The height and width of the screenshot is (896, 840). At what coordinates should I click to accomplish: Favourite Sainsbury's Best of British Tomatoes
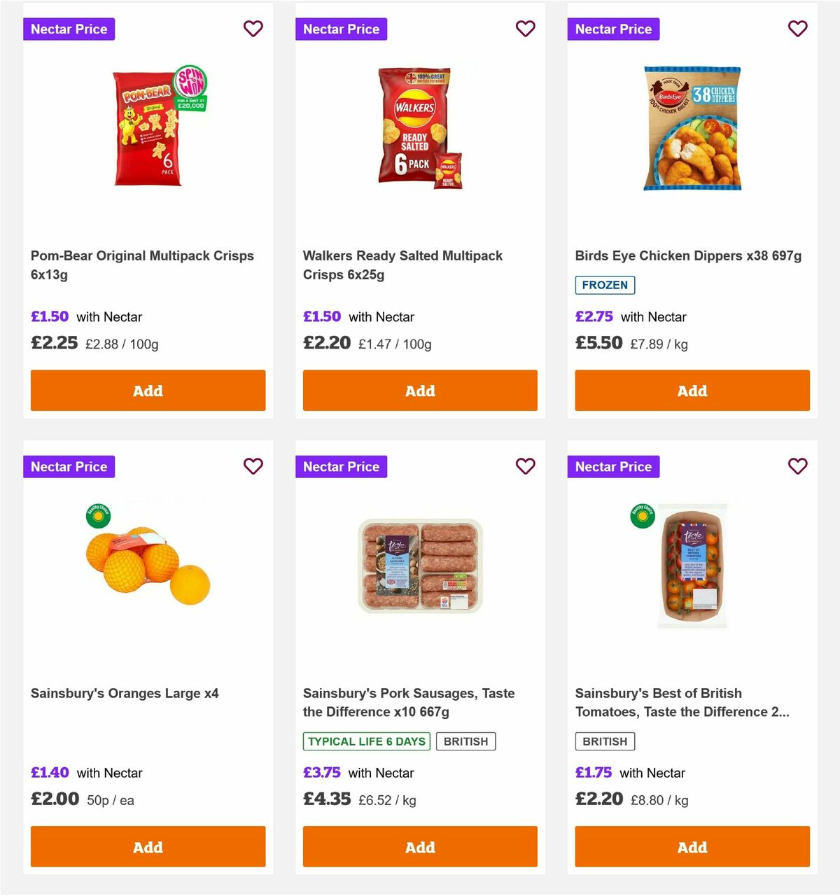click(x=798, y=466)
